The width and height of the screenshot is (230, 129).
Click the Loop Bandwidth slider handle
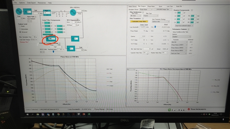[155, 27]
